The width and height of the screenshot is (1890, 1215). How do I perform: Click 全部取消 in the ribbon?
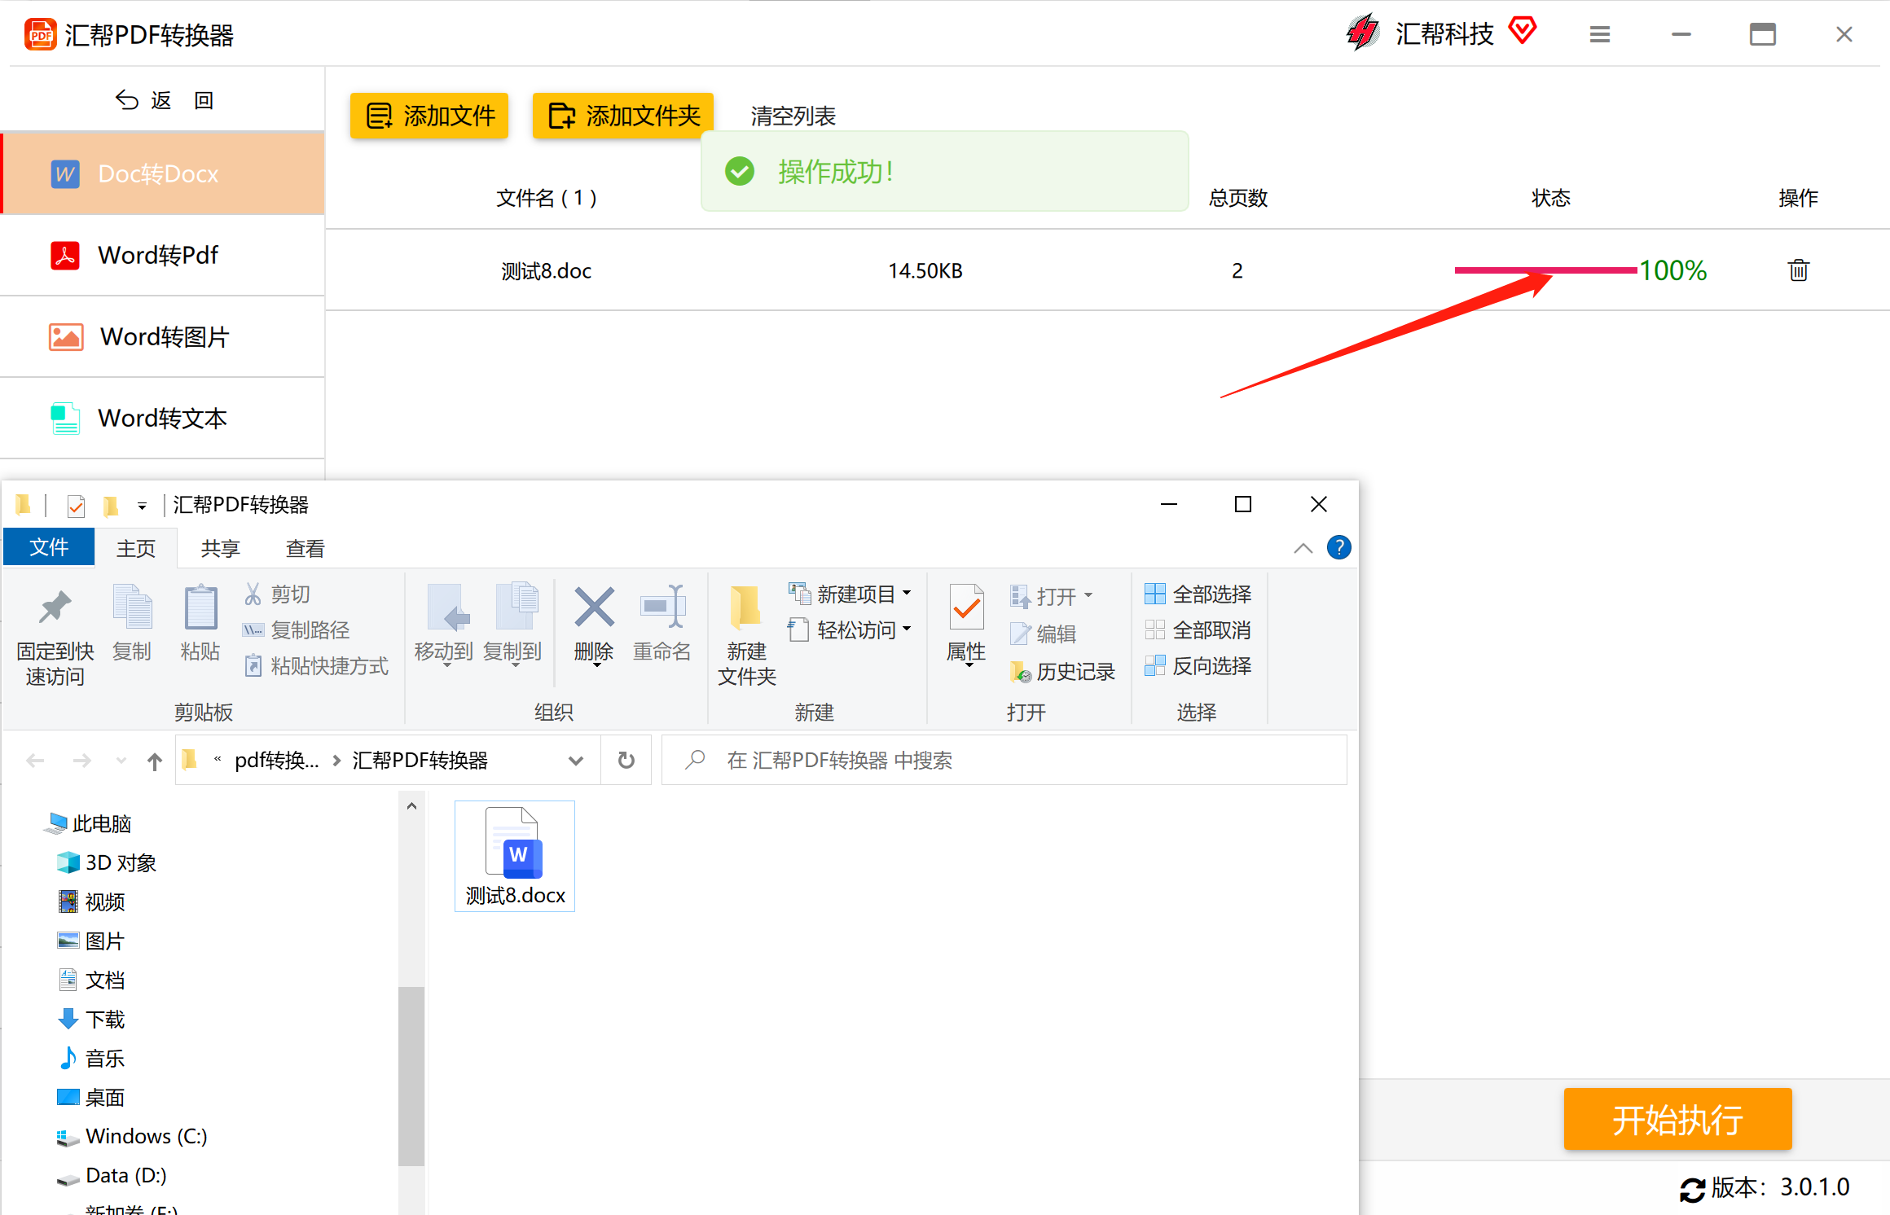click(1198, 630)
